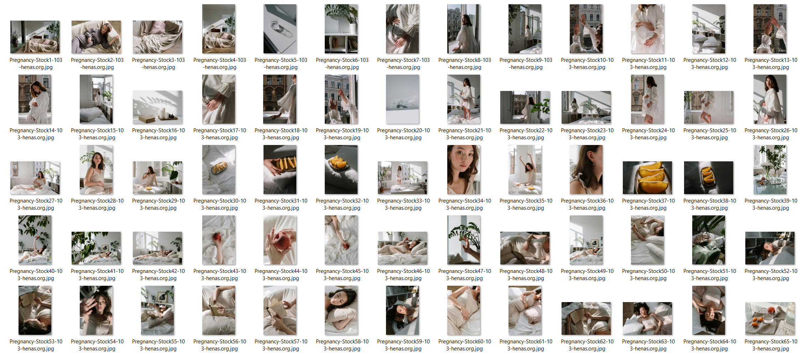
Task: Select the Pregnancy-Stock26 thumbnail
Action: pos(770,99)
